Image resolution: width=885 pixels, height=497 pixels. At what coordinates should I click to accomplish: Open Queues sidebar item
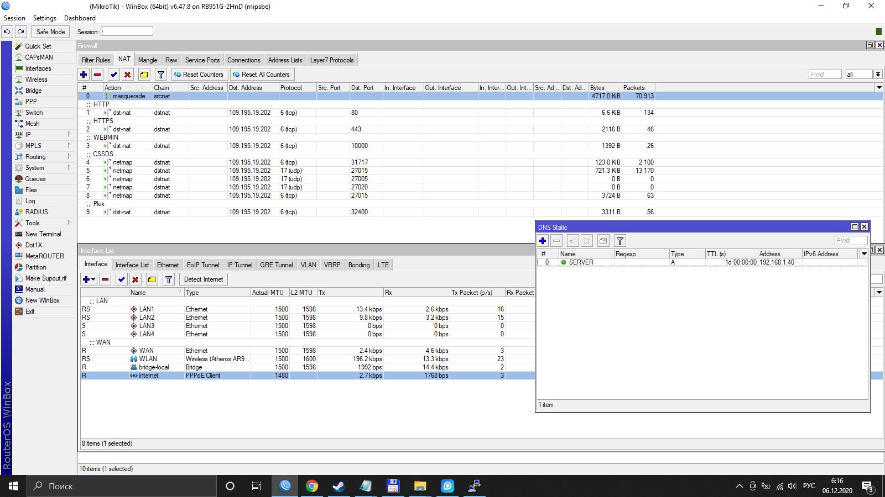click(x=35, y=179)
